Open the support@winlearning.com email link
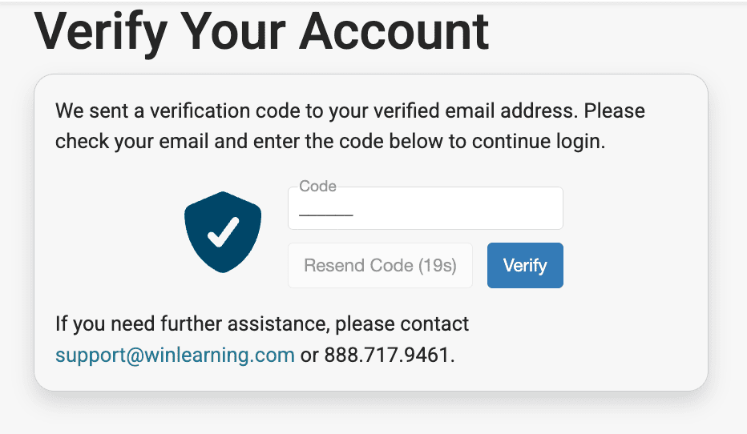 click(175, 355)
